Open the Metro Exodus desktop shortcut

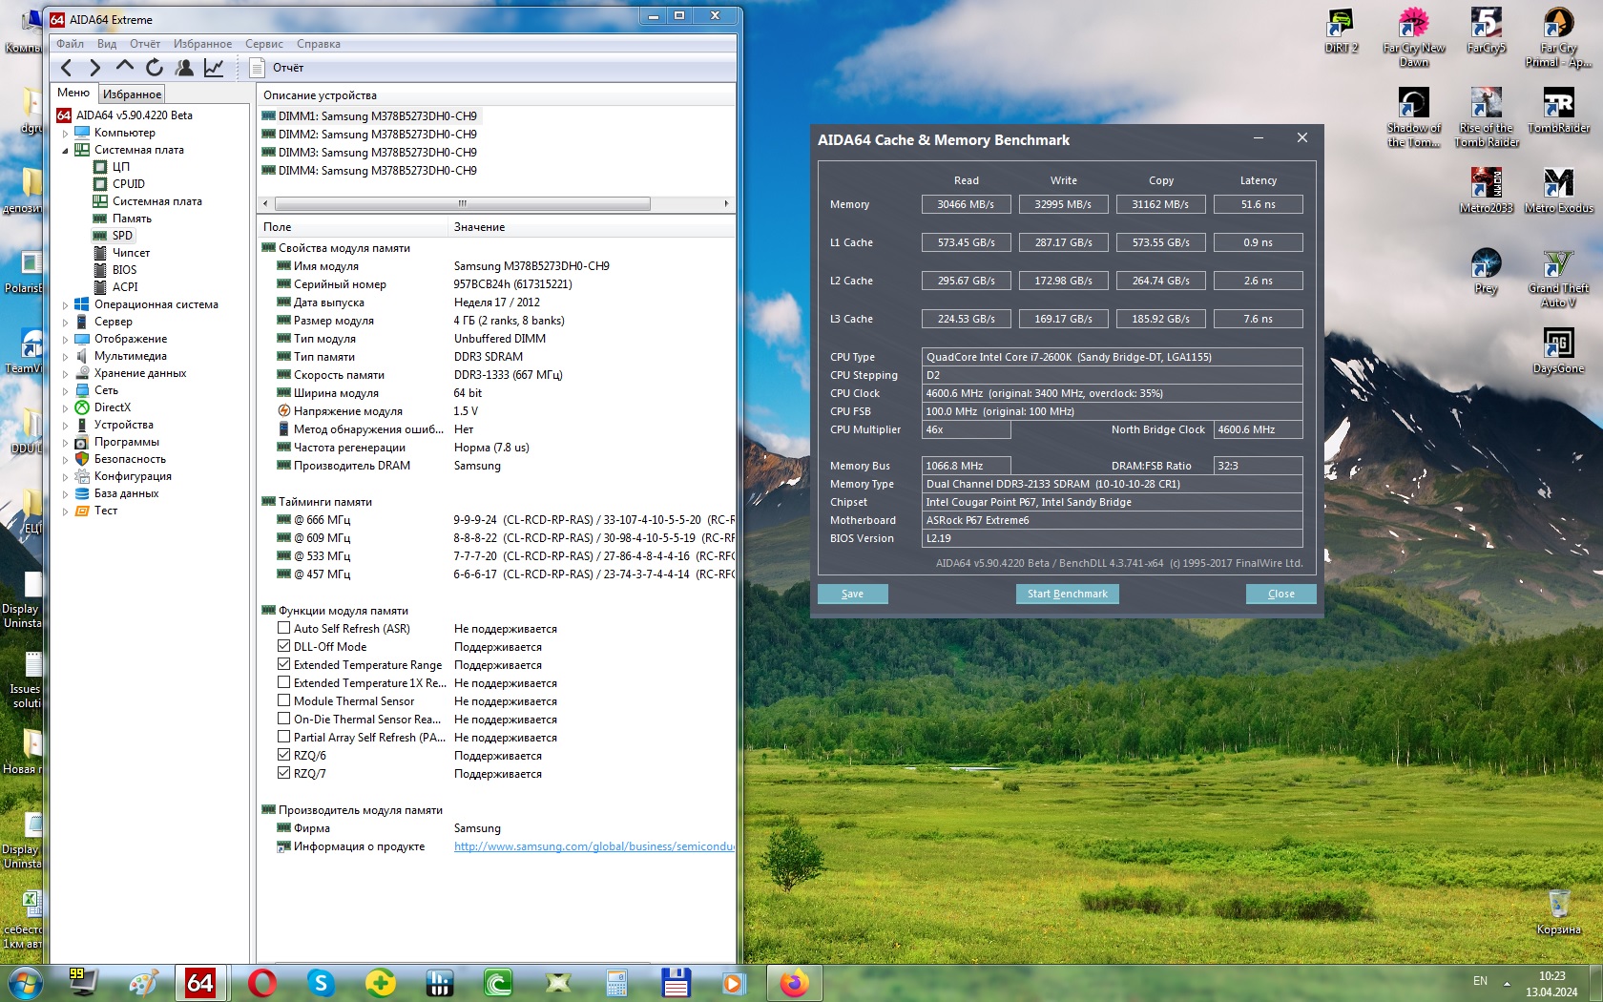pyautogui.click(x=1558, y=191)
